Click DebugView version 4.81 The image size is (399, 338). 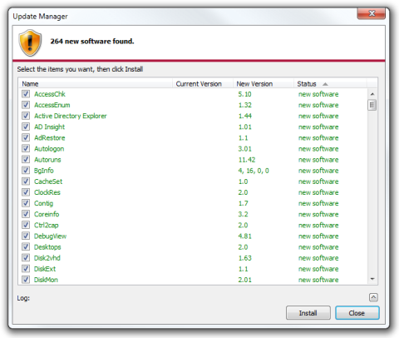click(245, 236)
